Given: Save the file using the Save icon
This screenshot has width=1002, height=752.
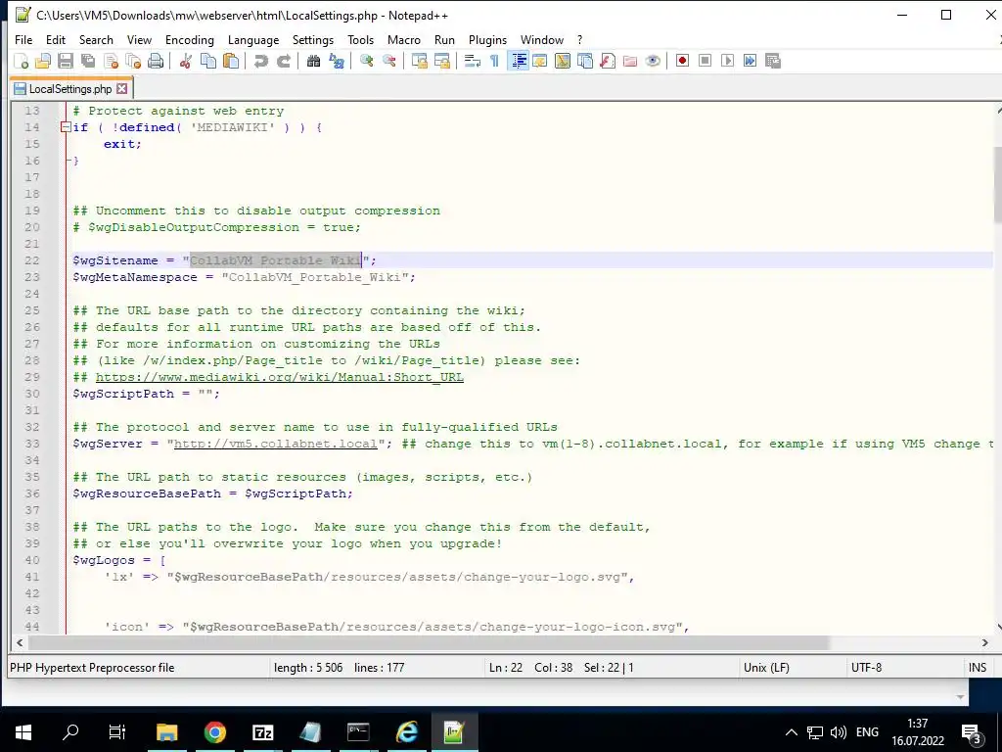Looking at the screenshot, I should pos(66,61).
